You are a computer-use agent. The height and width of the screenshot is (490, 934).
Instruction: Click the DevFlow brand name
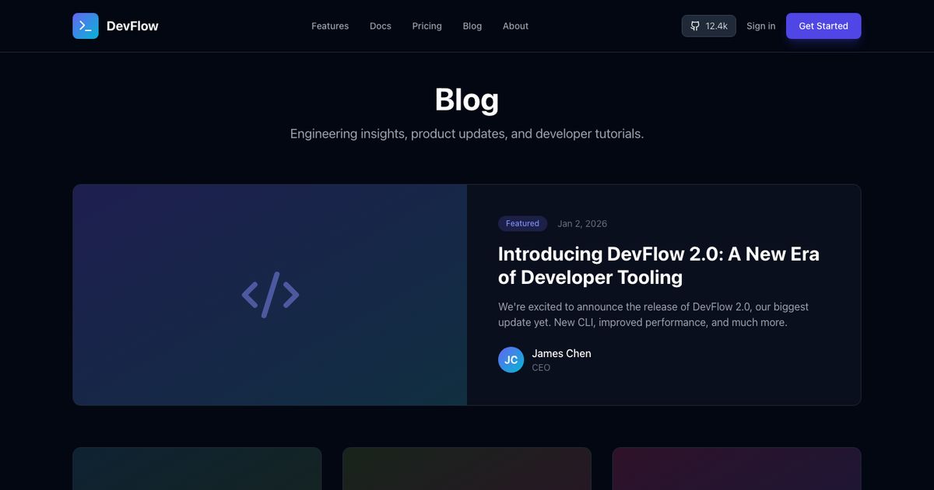(132, 26)
